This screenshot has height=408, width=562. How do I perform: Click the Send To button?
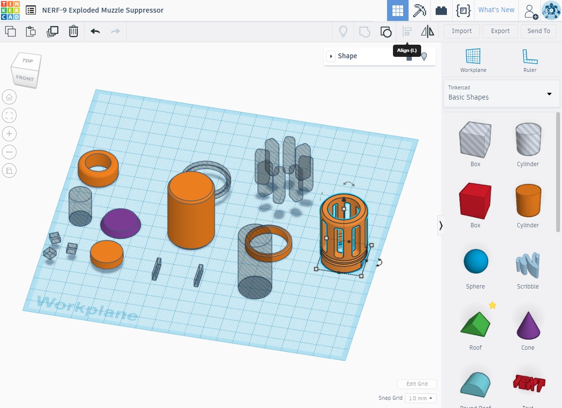tap(538, 31)
